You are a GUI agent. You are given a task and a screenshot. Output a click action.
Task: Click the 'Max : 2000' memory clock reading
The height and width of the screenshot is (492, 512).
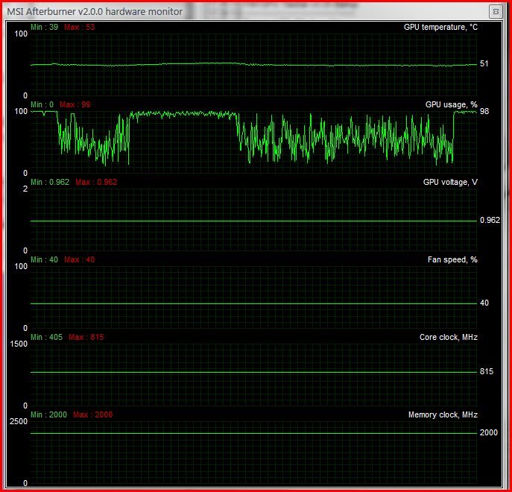92,414
